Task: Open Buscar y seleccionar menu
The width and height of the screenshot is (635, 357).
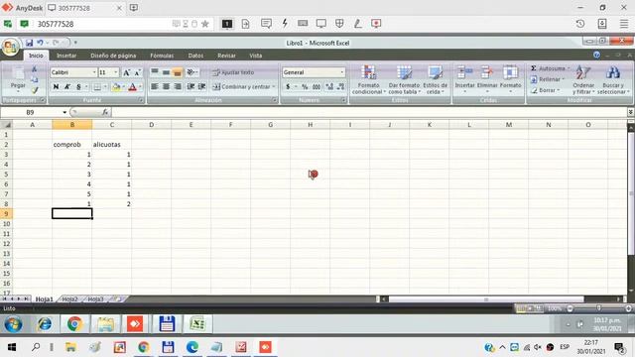Action: click(x=613, y=79)
